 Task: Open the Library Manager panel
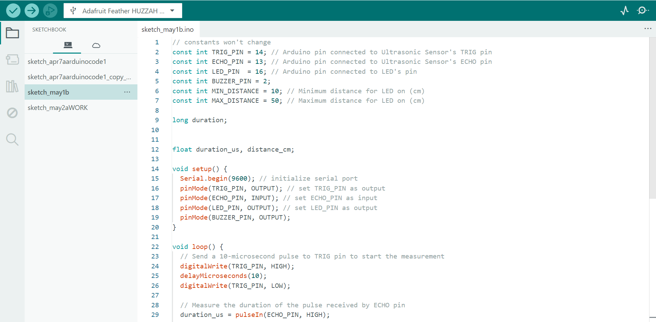pyautogui.click(x=12, y=86)
